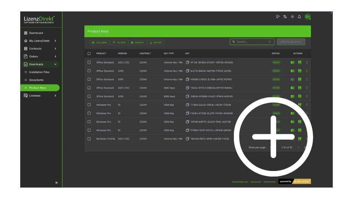353x199 pixels.
Task: Open the SH user avatar menu
Action: pos(307,17)
